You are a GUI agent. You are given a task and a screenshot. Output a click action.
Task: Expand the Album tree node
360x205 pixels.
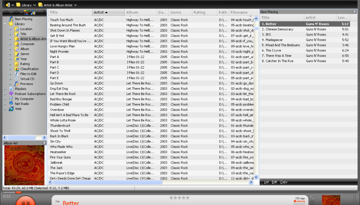[x=10, y=49]
